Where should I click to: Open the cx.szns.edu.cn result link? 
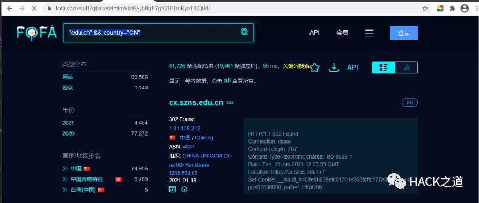click(196, 102)
